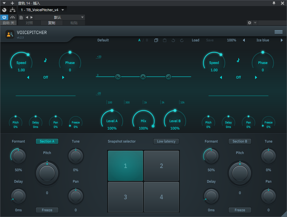Click the redo arrow icon
The width and height of the screenshot is (287, 217).
click(x=182, y=40)
